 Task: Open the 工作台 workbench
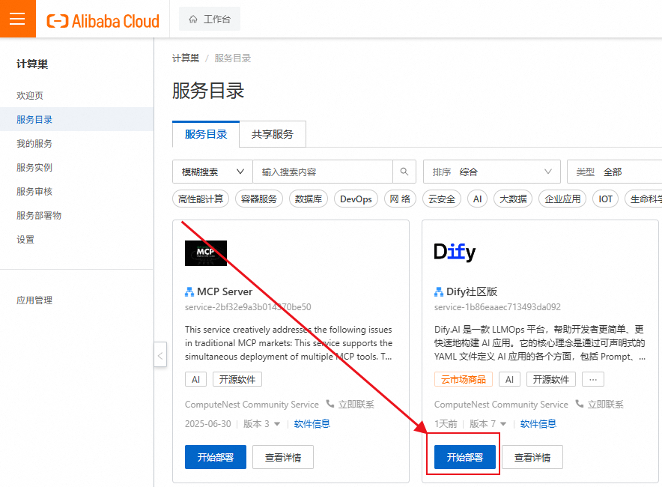point(210,19)
